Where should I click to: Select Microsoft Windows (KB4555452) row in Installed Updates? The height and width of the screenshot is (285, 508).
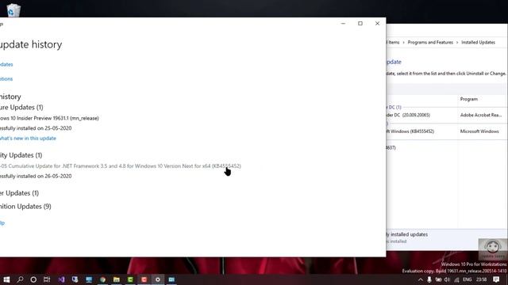pos(446,131)
